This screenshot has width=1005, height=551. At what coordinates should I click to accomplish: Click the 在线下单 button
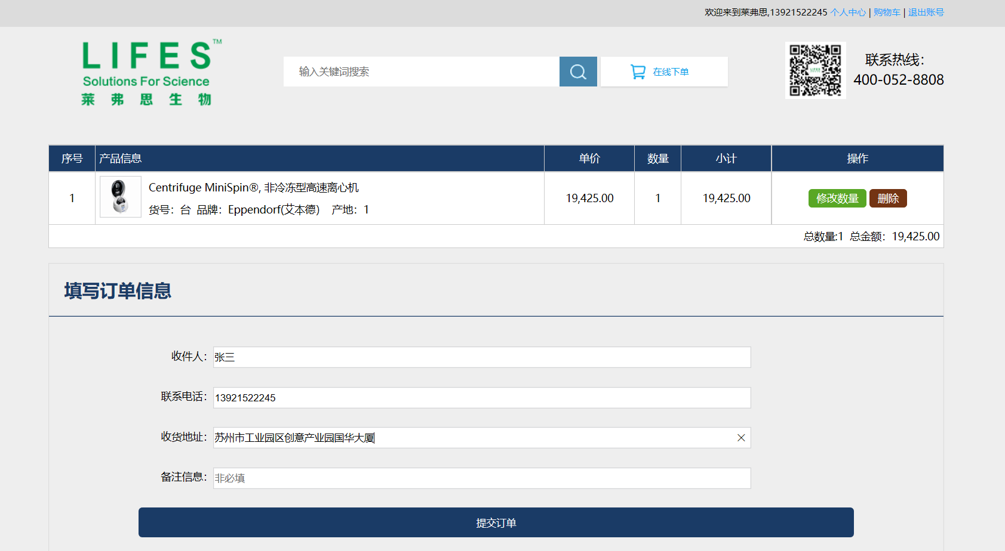point(664,72)
